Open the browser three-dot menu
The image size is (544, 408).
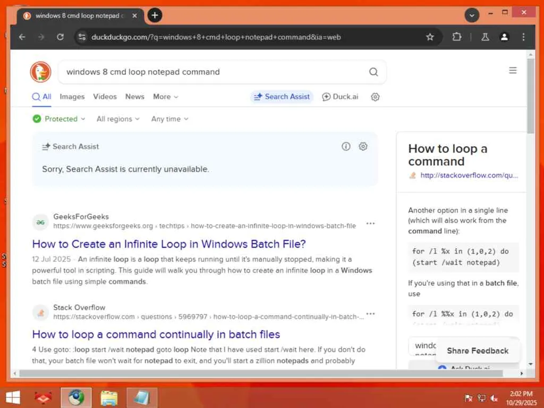pyautogui.click(x=523, y=37)
